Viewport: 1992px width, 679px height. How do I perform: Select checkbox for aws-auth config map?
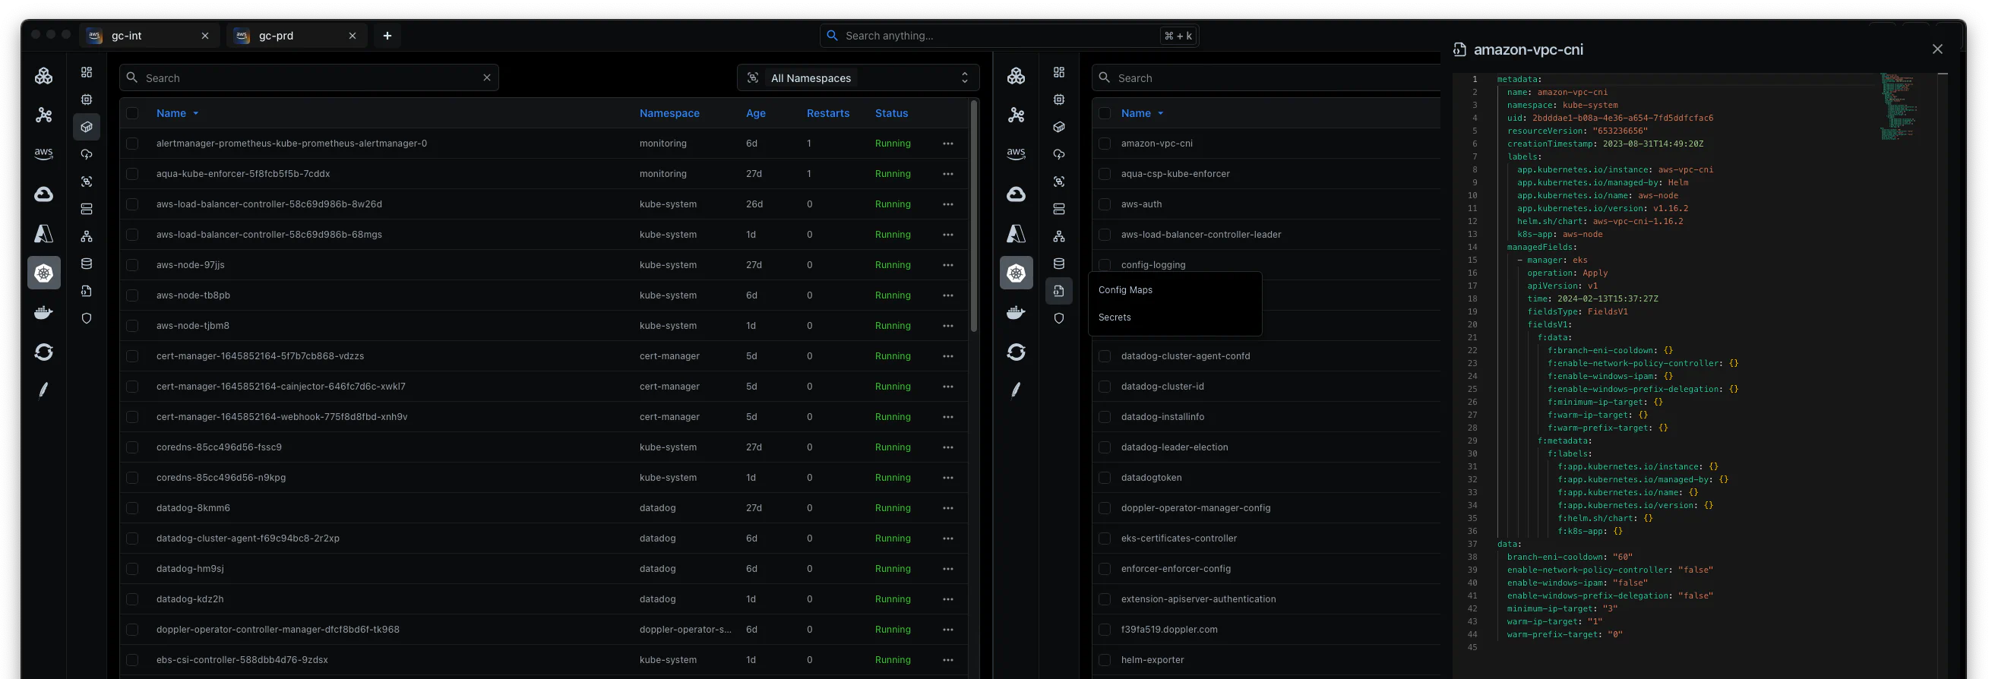click(1105, 204)
